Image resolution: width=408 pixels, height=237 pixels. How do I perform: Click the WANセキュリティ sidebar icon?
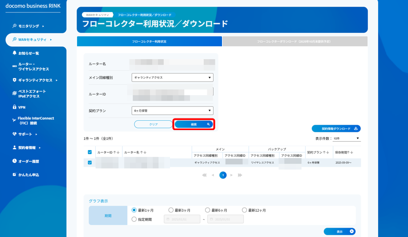coord(14,39)
